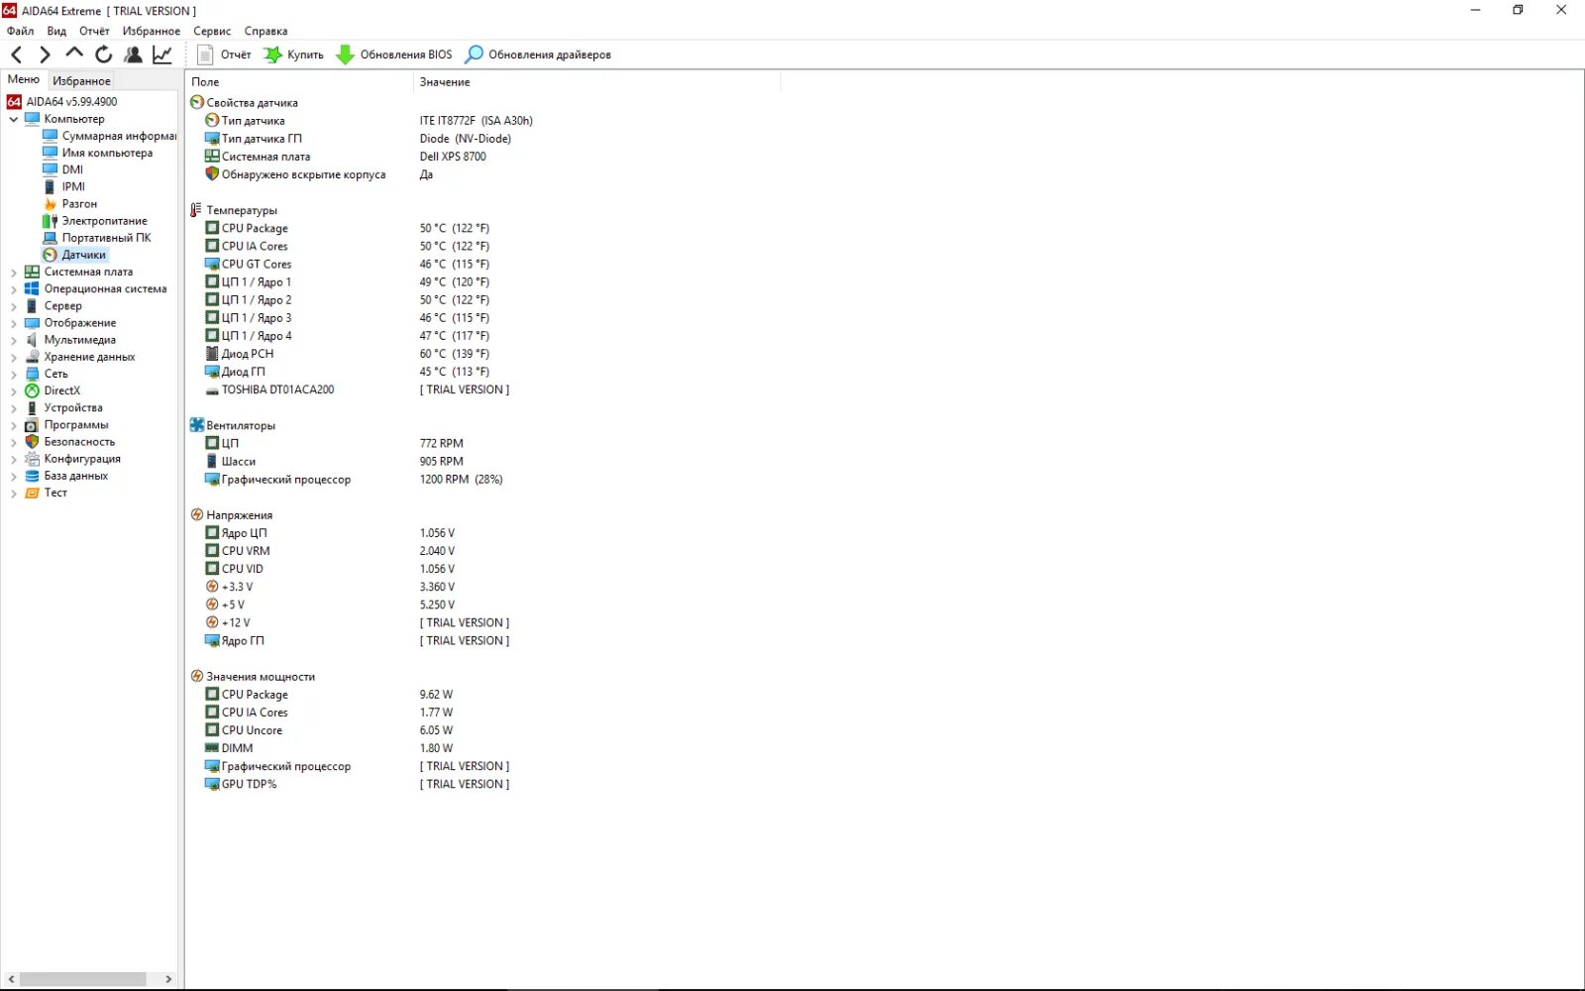
Task: Click the Купить buy button
Action: coord(294,55)
